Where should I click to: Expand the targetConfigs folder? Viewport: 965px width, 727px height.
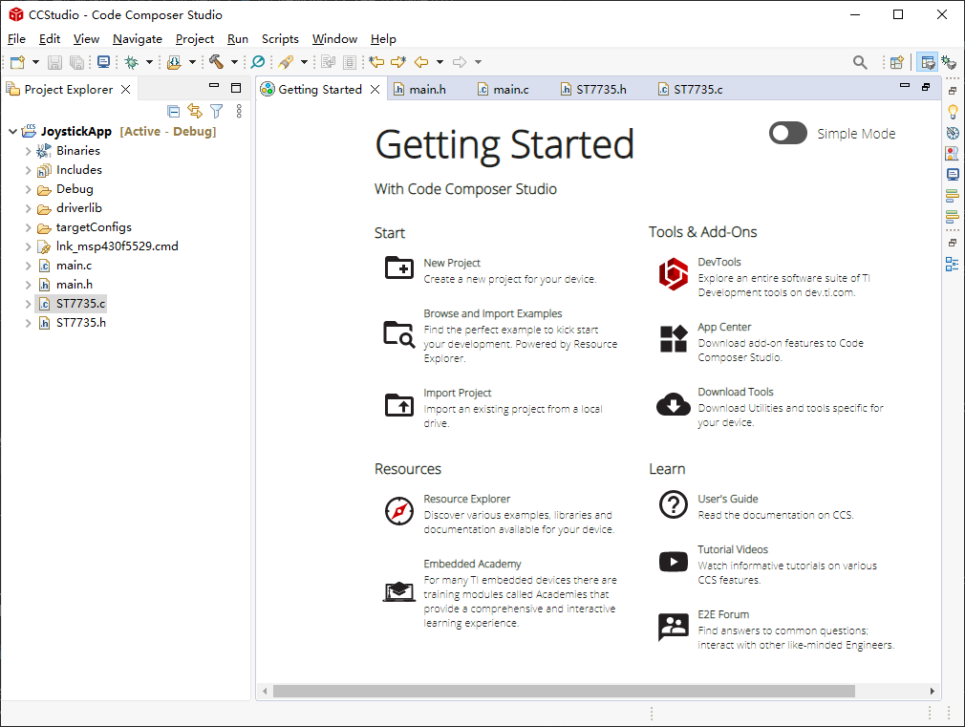coord(28,227)
